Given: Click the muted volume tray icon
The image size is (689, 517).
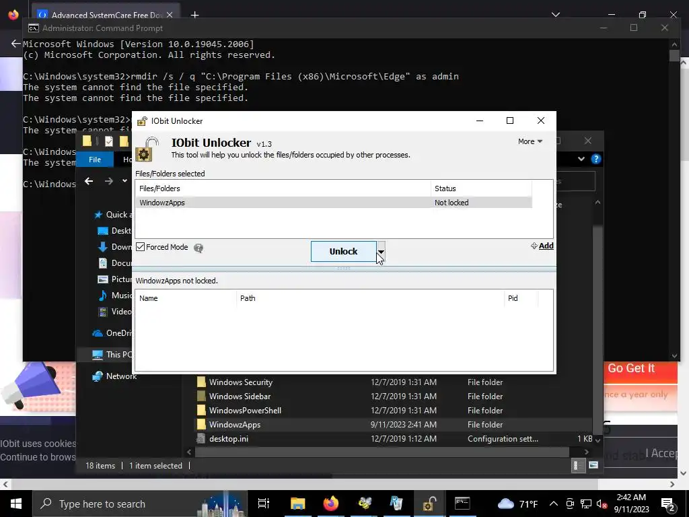Looking at the screenshot, I should (x=602, y=504).
